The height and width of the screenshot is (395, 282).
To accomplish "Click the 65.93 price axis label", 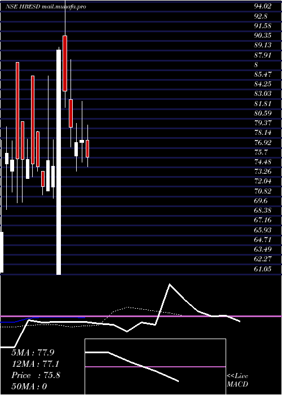I will tap(263, 230).
